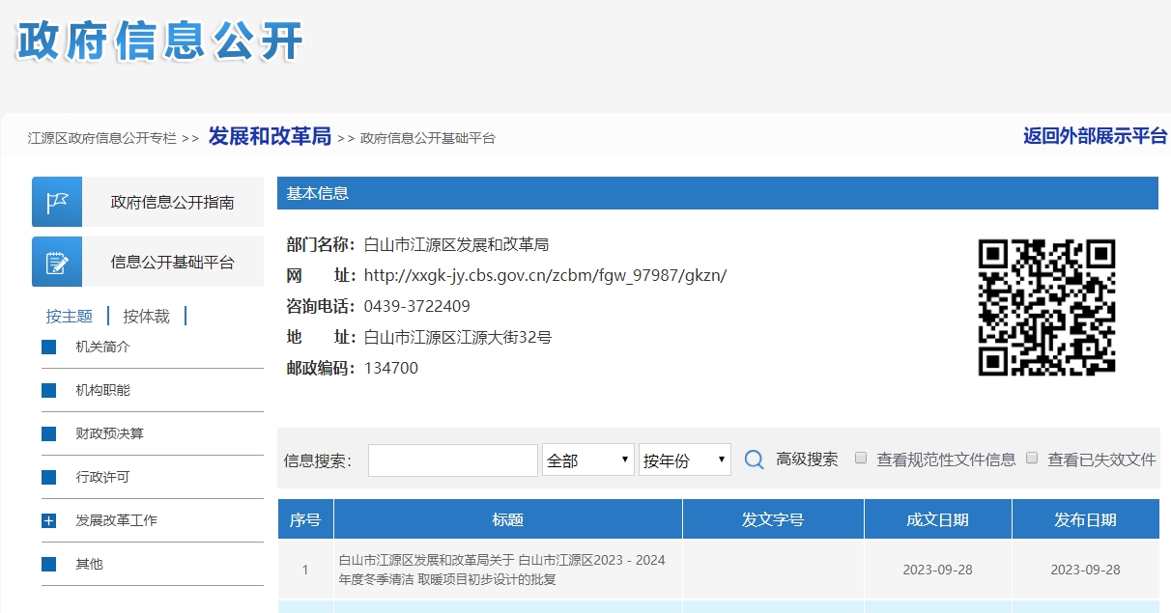Open the 高级搜索 advanced search link
The height and width of the screenshot is (613, 1171).
[x=807, y=460]
